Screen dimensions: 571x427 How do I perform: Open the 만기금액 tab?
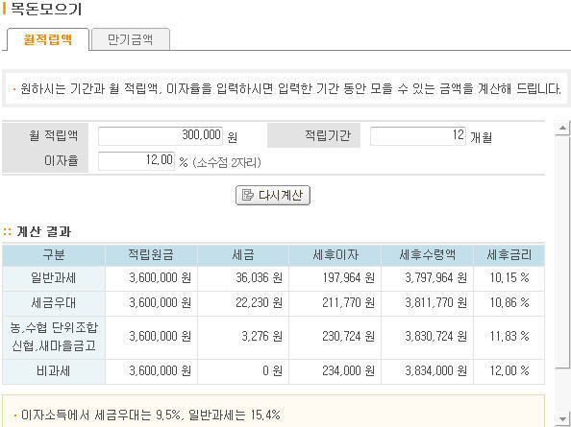131,39
